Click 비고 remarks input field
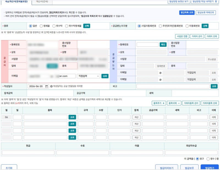This screenshot has width=220, height=170. [x=173, y=86]
